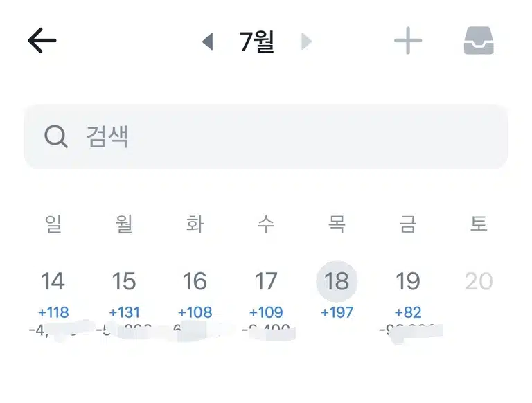Add new entry with plus icon

pos(408,41)
